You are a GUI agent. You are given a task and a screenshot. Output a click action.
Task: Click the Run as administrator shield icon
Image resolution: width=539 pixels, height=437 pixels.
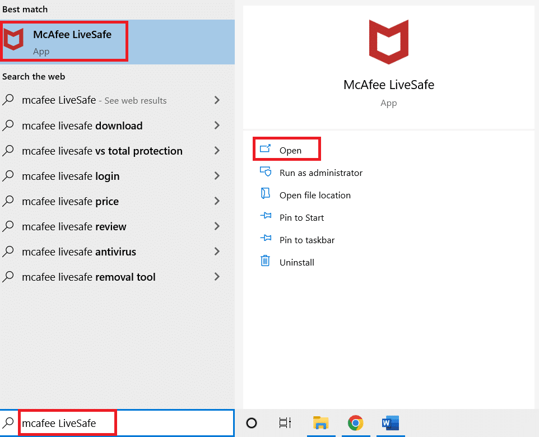pos(266,171)
